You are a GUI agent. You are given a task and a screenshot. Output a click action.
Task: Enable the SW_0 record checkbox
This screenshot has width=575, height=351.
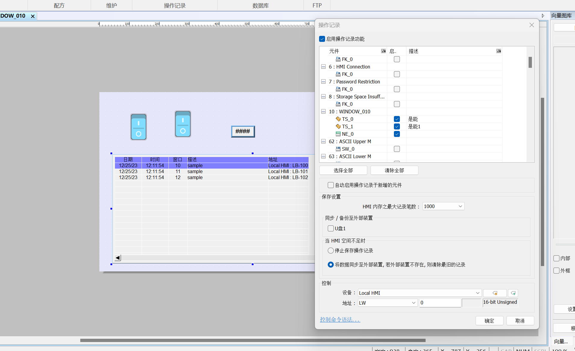click(x=397, y=149)
